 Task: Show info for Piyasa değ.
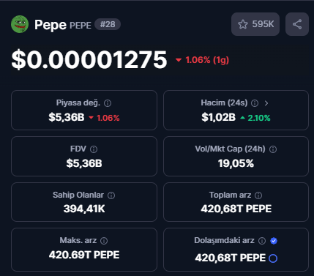[108, 103]
